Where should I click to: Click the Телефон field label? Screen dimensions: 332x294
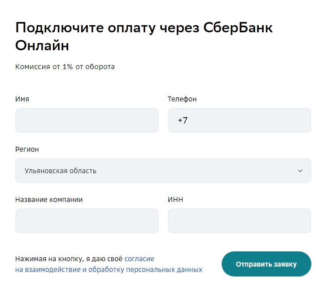[182, 99]
